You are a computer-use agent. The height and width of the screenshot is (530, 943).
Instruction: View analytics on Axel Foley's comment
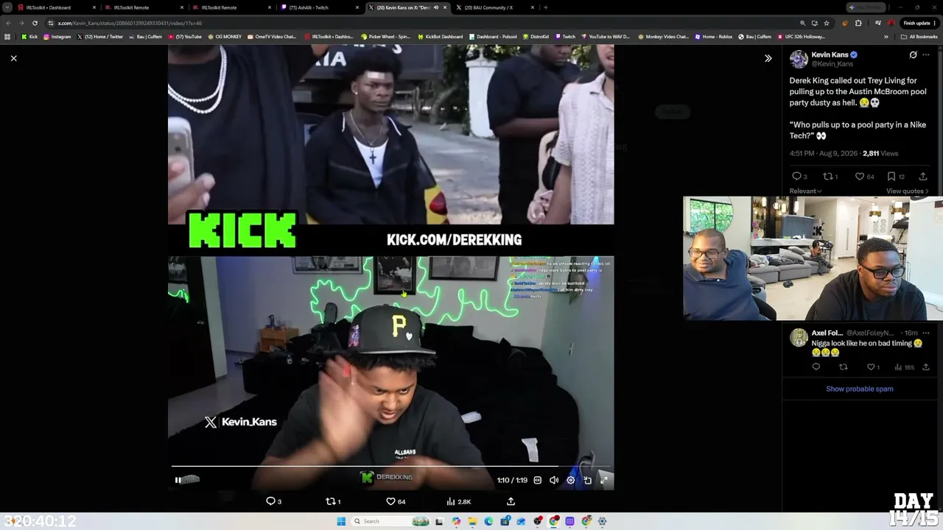[904, 367]
